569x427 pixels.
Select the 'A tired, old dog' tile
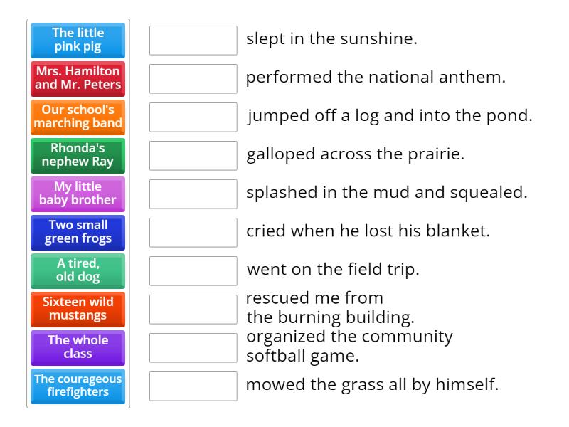(78, 271)
